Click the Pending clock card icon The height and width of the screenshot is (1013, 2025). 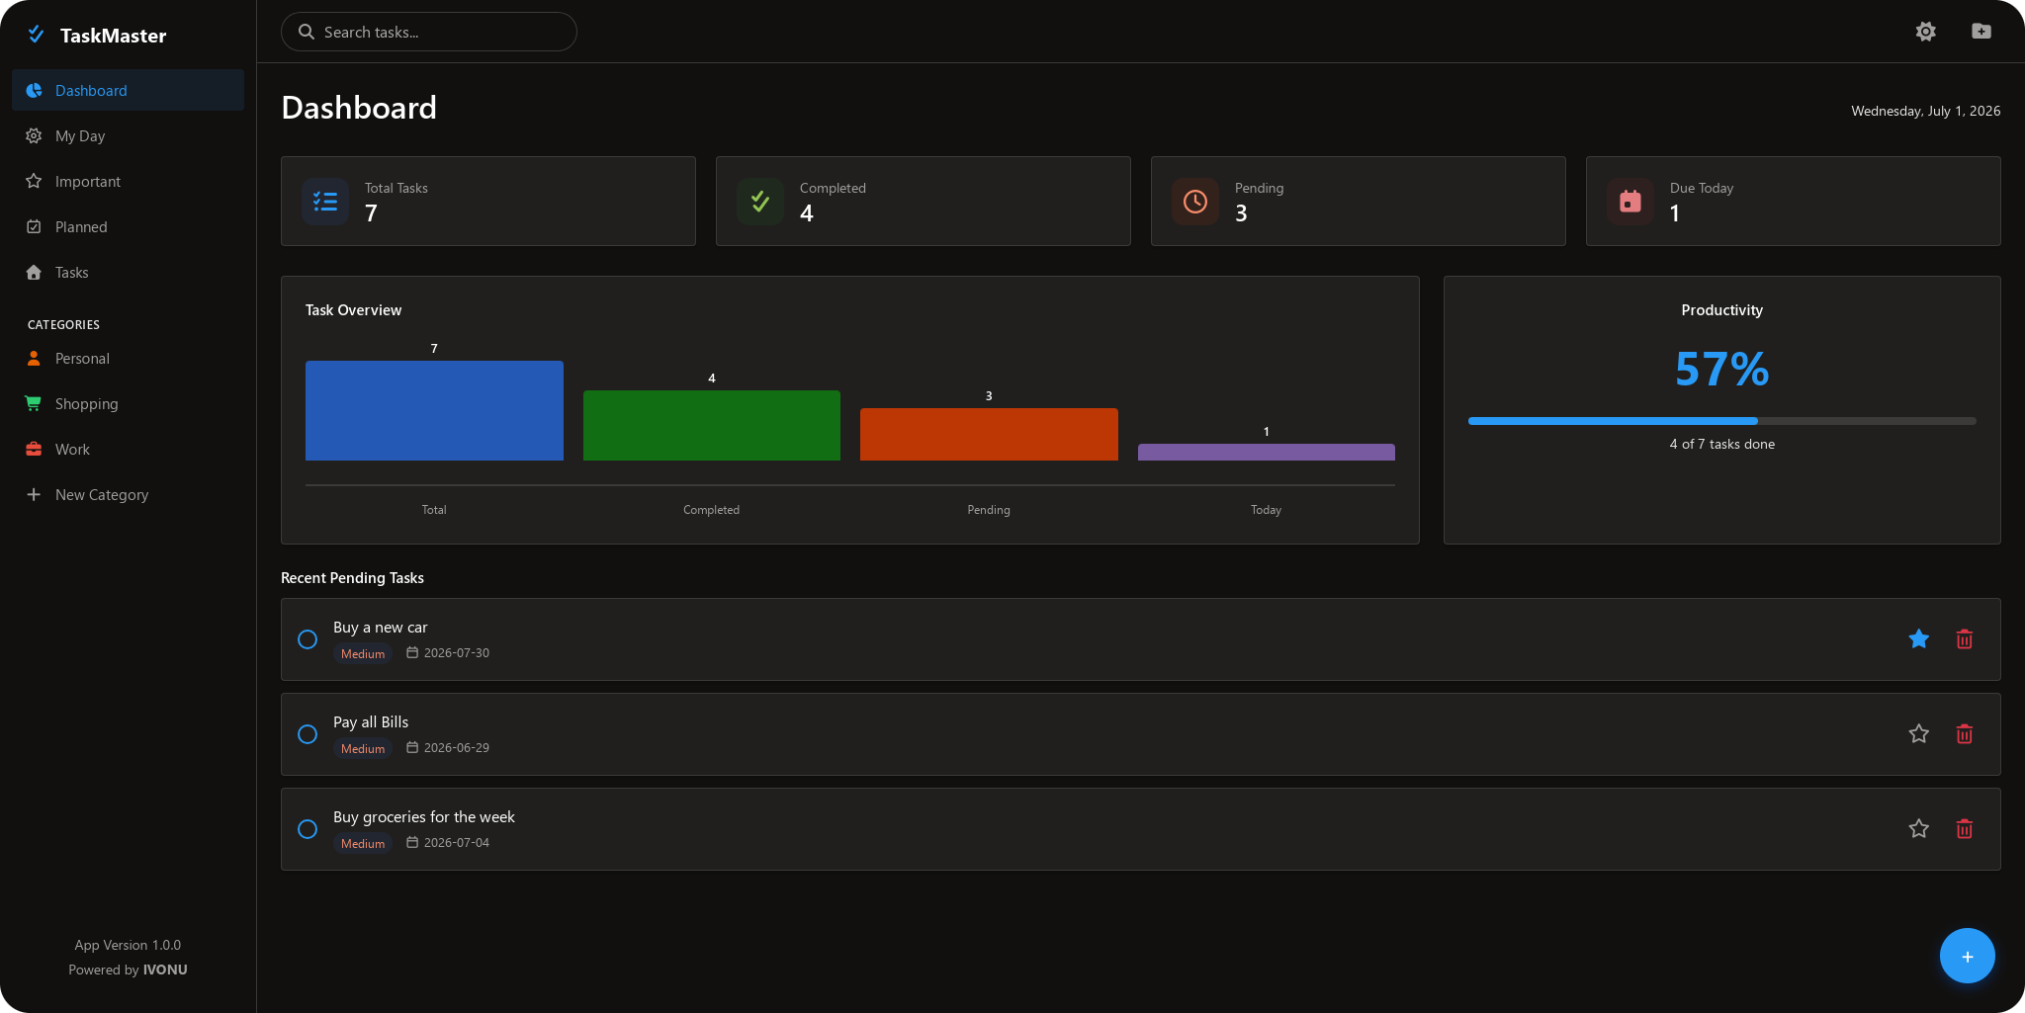click(x=1195, y=202)
